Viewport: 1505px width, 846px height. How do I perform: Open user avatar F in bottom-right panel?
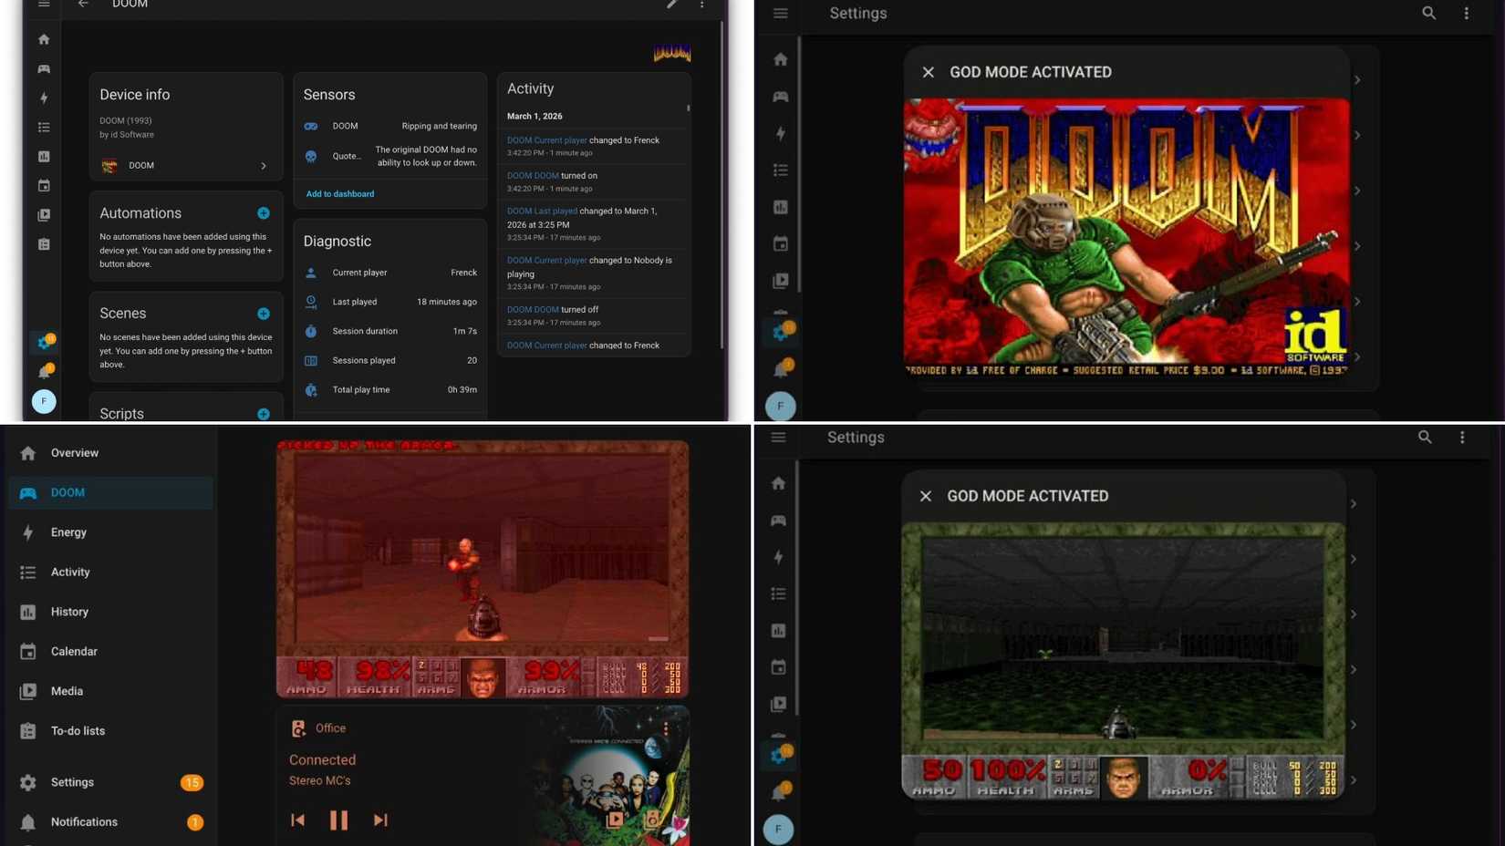(778, 830)
